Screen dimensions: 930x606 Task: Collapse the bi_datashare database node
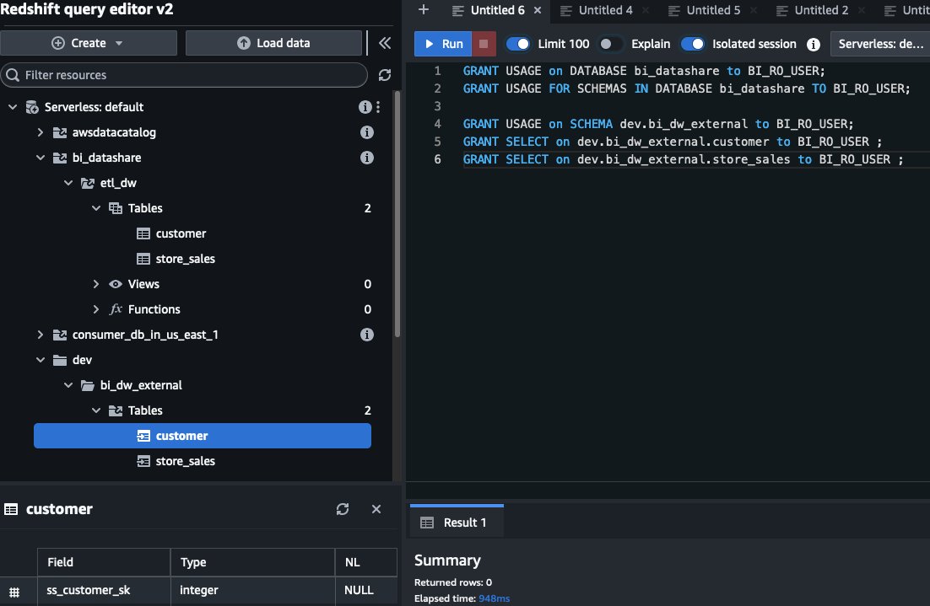(41, 158)
